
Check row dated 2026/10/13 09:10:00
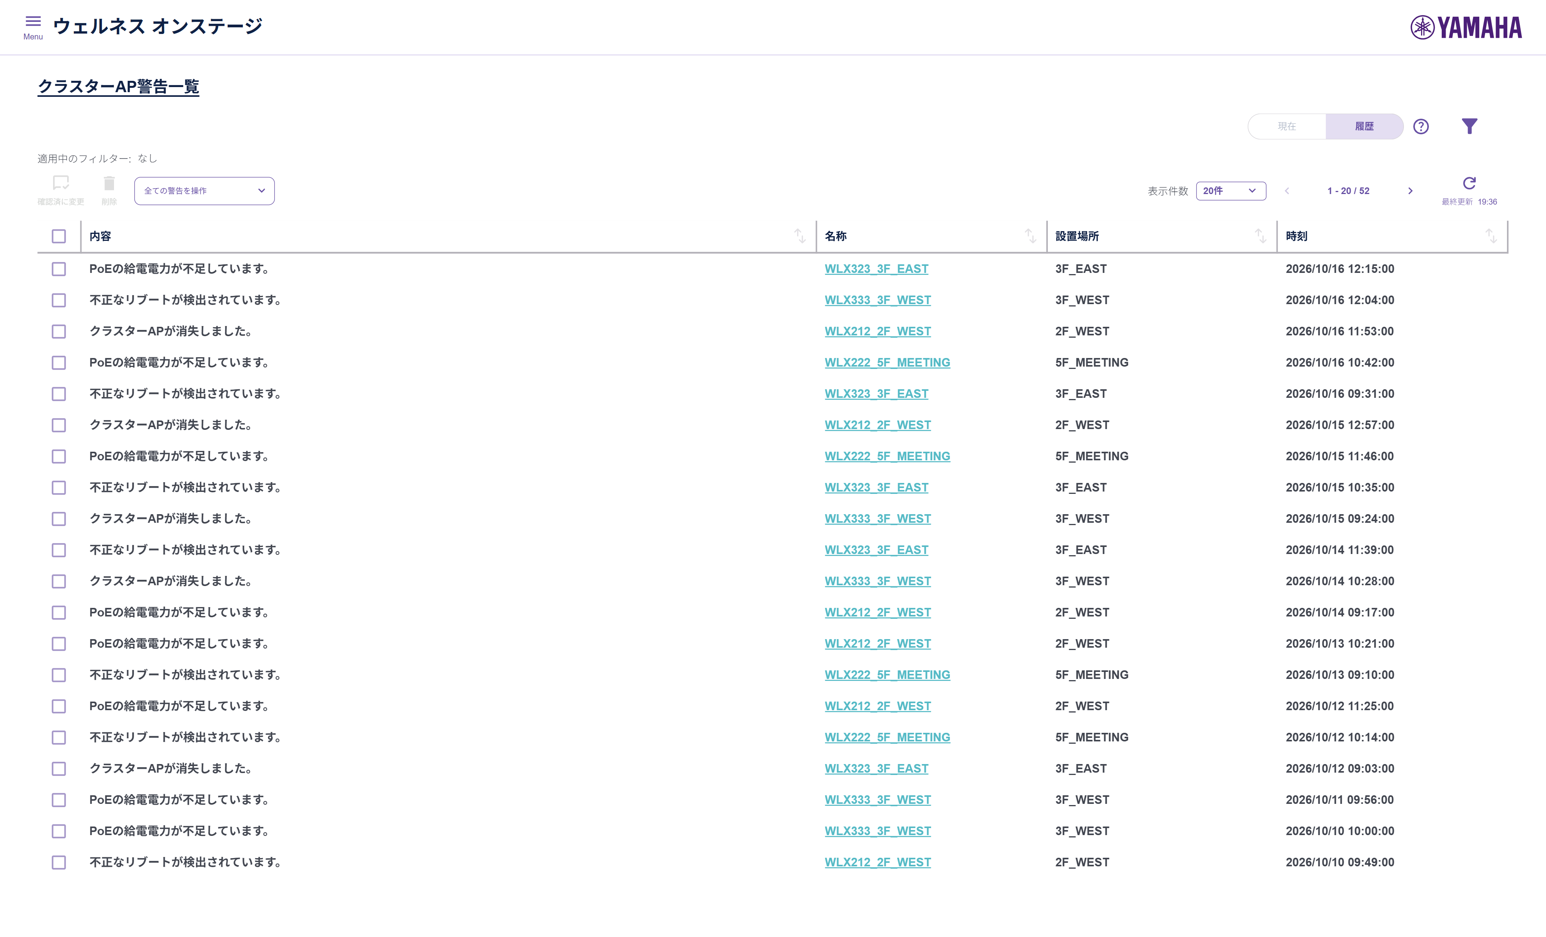coord(58,675)
